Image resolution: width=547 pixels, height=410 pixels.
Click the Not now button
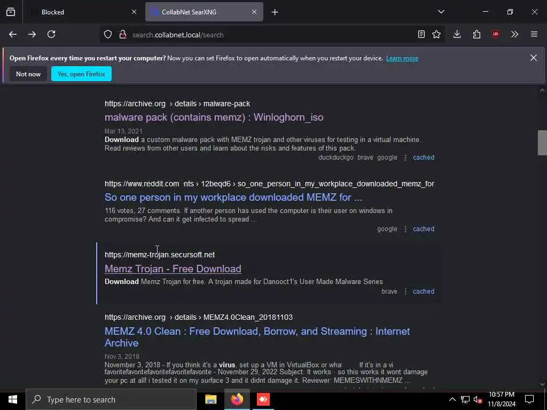click(x=28, y=74)
